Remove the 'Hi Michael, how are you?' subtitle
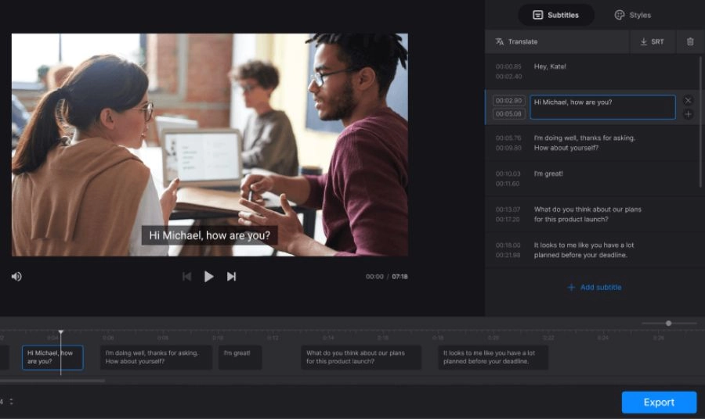This screenshot has width=705, height=419. tap(688, 101)
